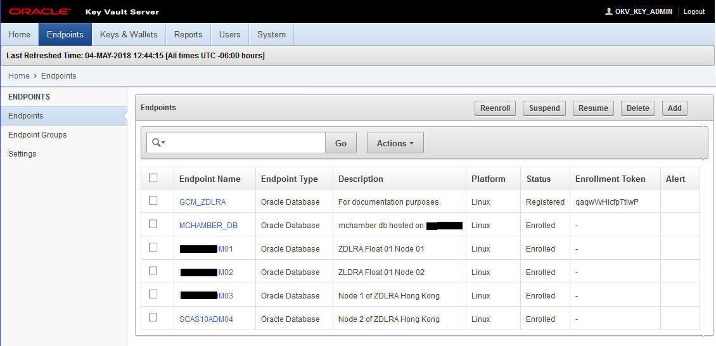Screen dimensions: 716x346
Task: Click the Add endpoint button
Action: click(674, 108)
